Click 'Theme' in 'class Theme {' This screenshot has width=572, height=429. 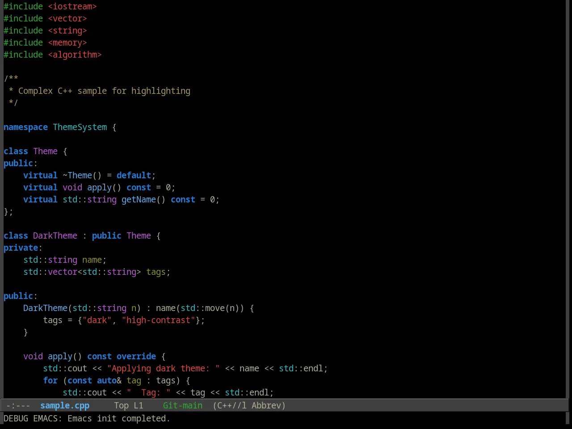pyautogui.click(x=45, y=151)
